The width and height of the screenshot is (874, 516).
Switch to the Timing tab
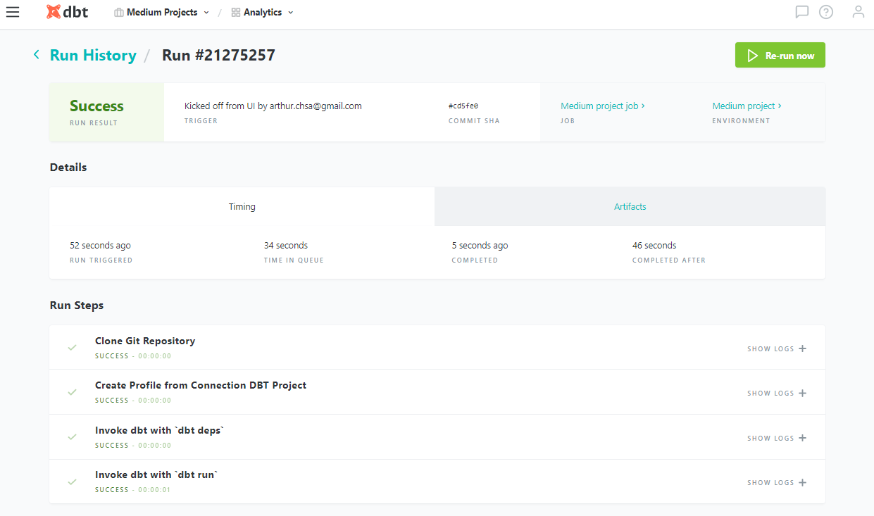pyautogui.click(x=242, y=207)
